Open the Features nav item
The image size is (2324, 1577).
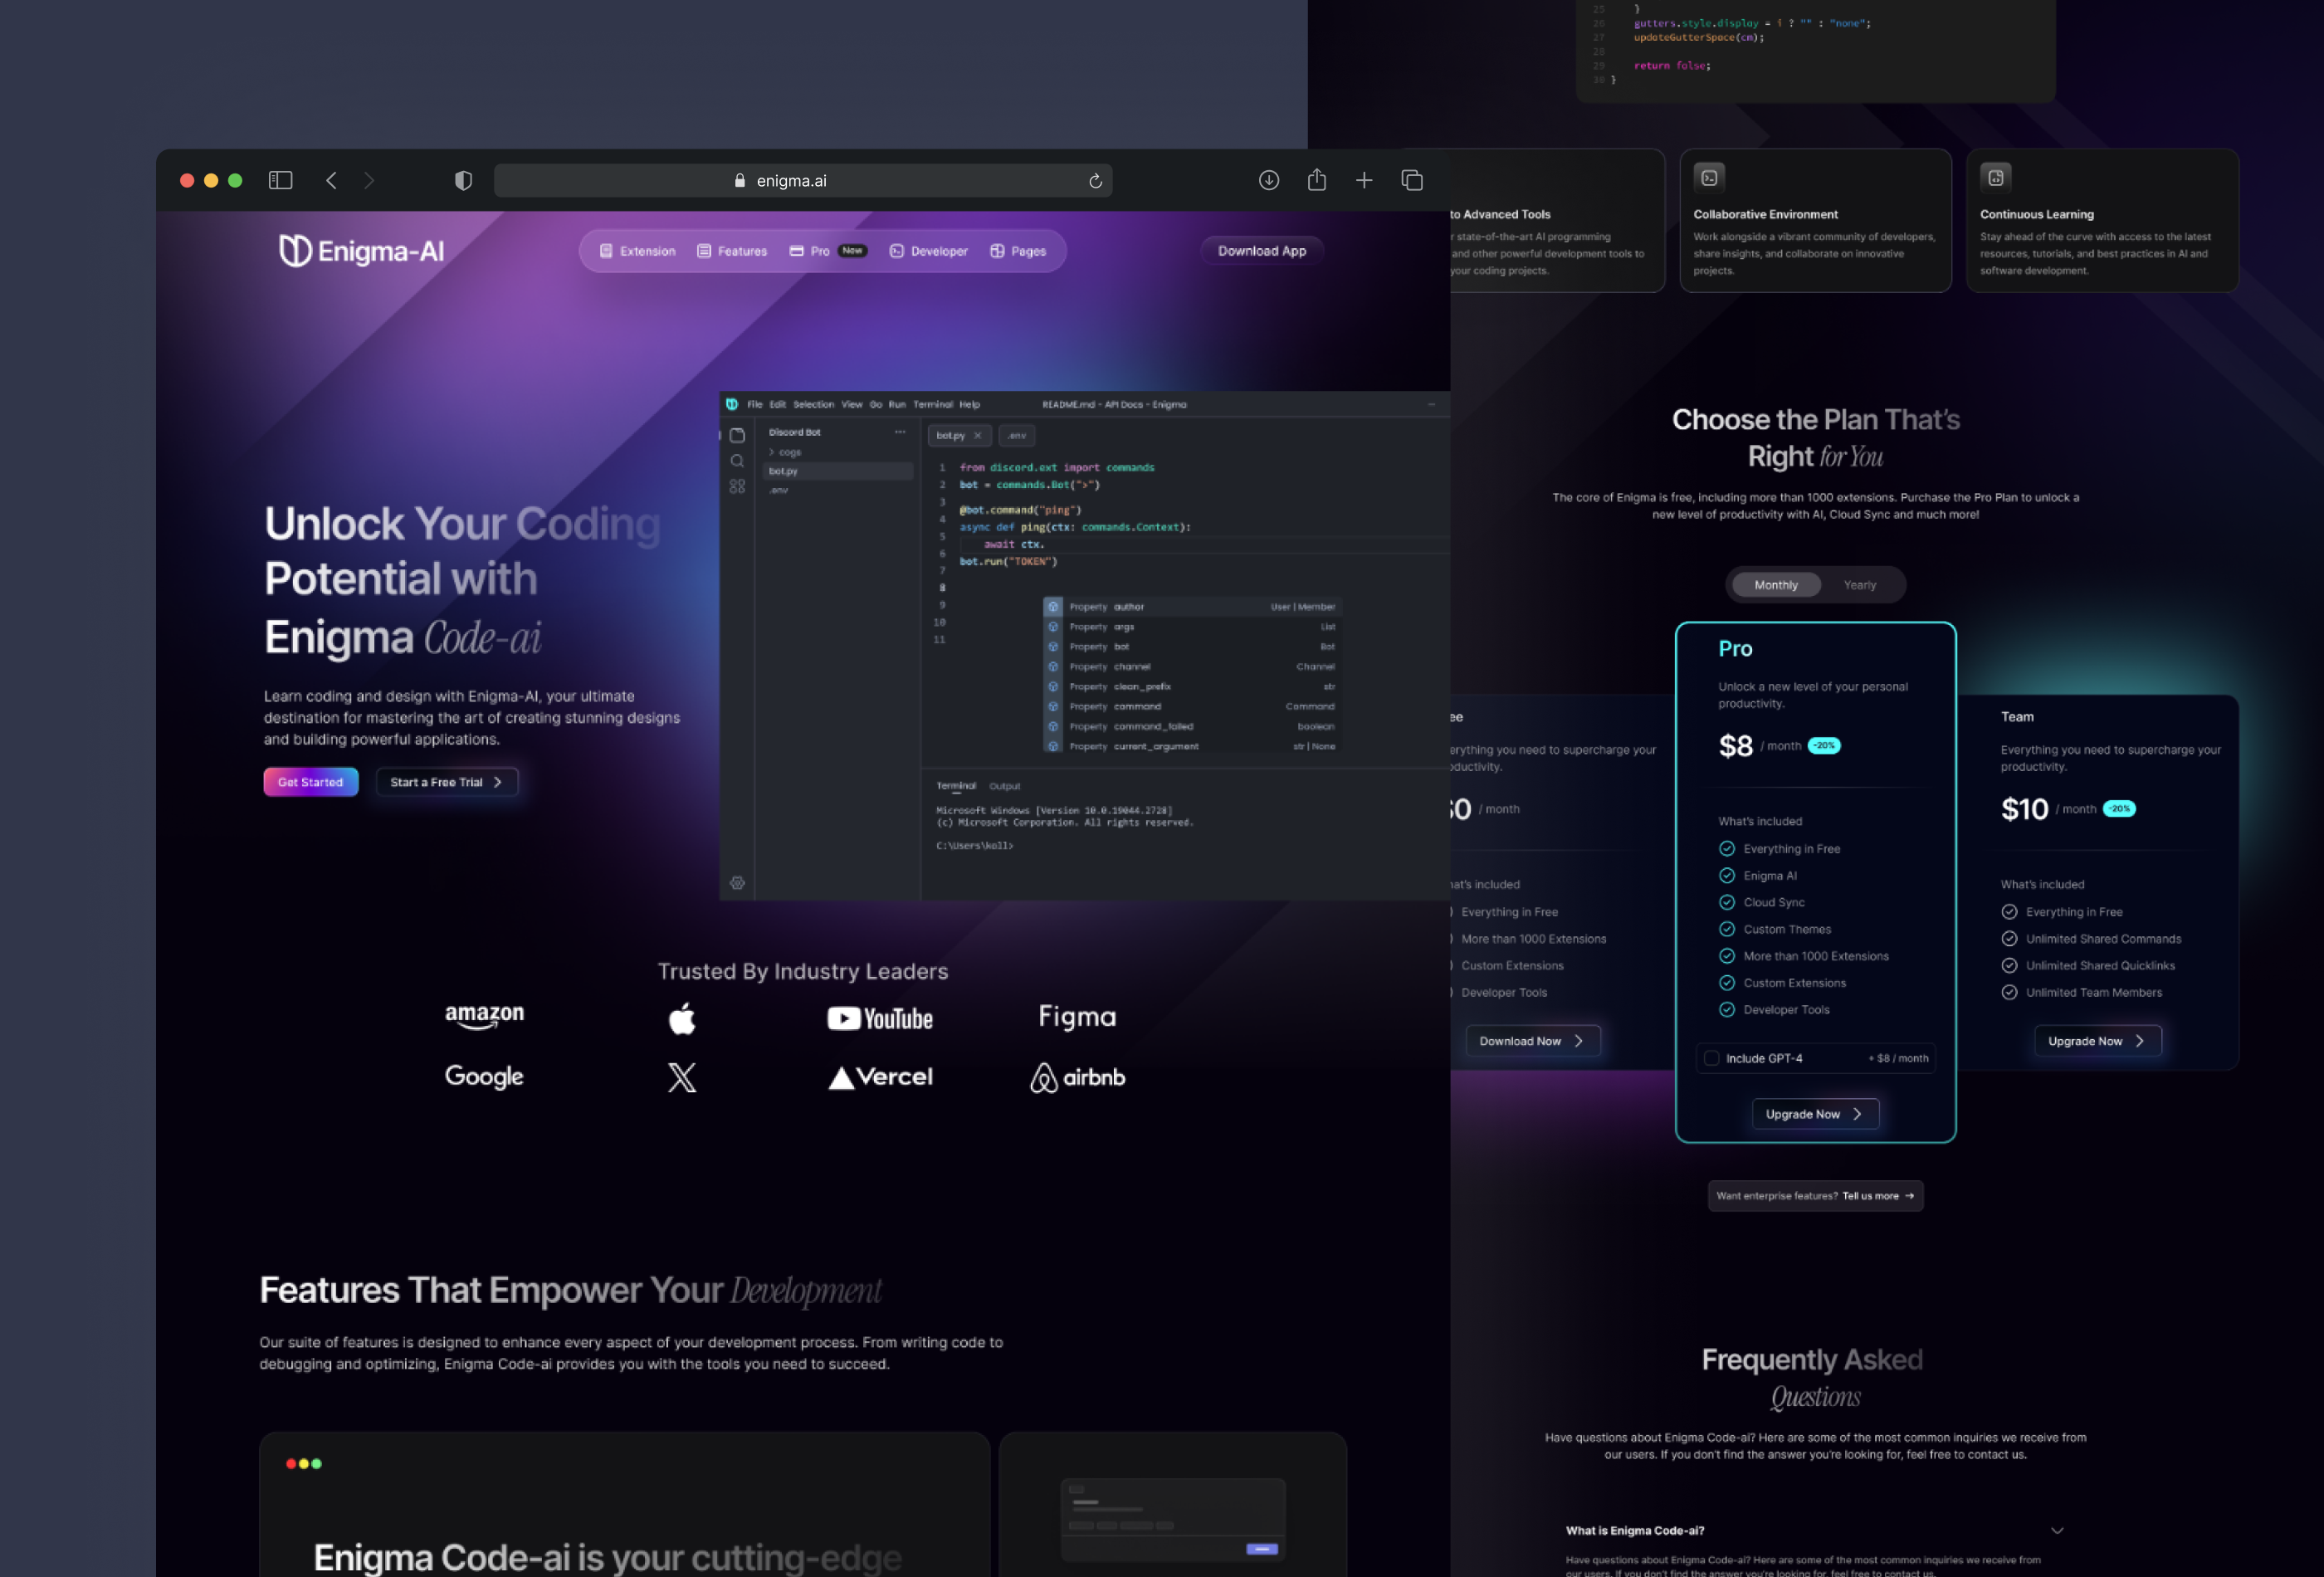732,251
